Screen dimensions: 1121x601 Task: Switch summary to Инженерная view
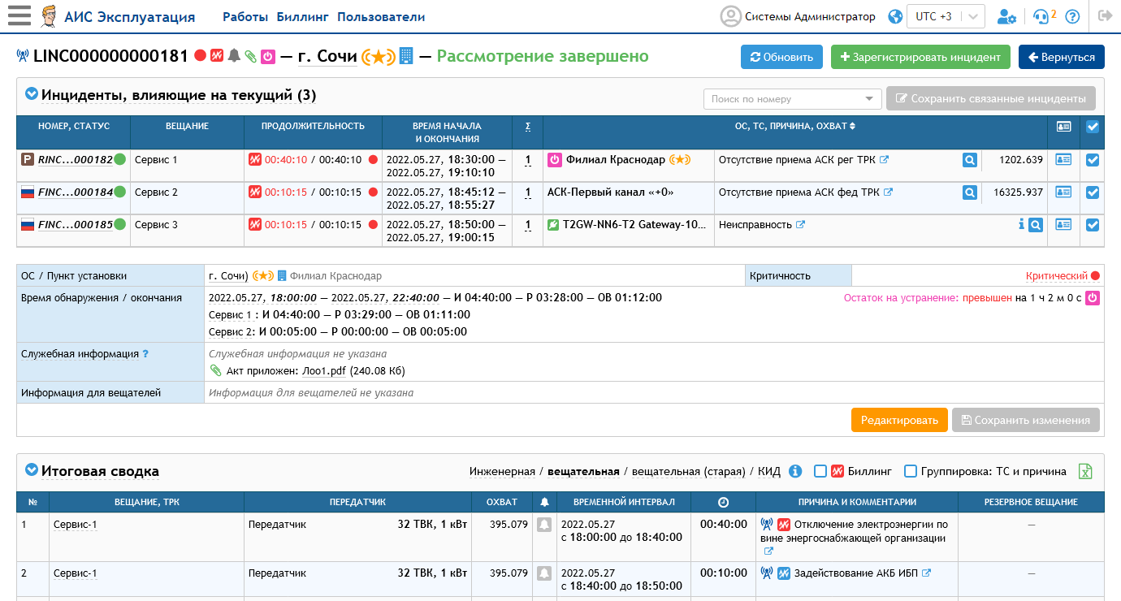click(x=502, y=471)
